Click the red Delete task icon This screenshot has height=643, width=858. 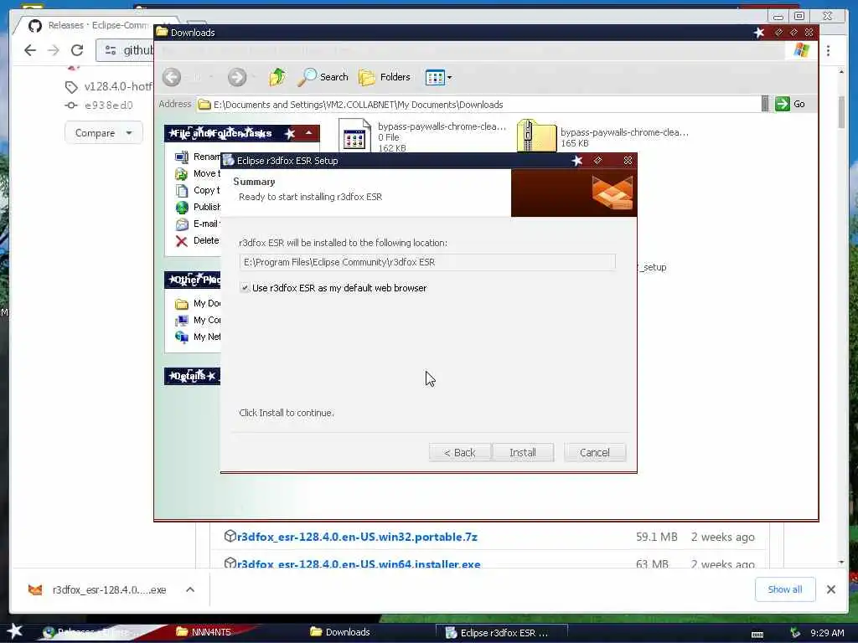click(182, 241)
